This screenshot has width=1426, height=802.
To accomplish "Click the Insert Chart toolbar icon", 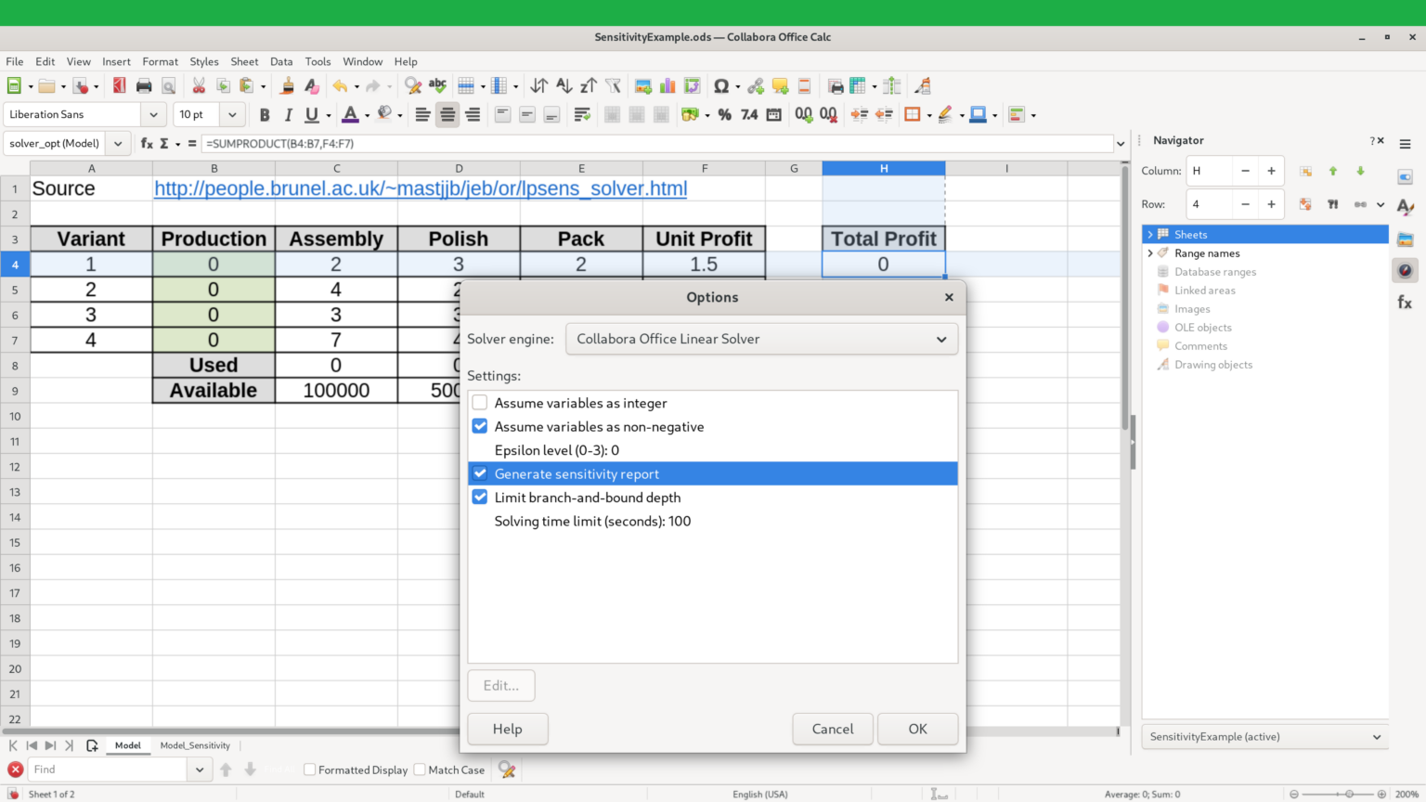I will [x=667, y=85].
